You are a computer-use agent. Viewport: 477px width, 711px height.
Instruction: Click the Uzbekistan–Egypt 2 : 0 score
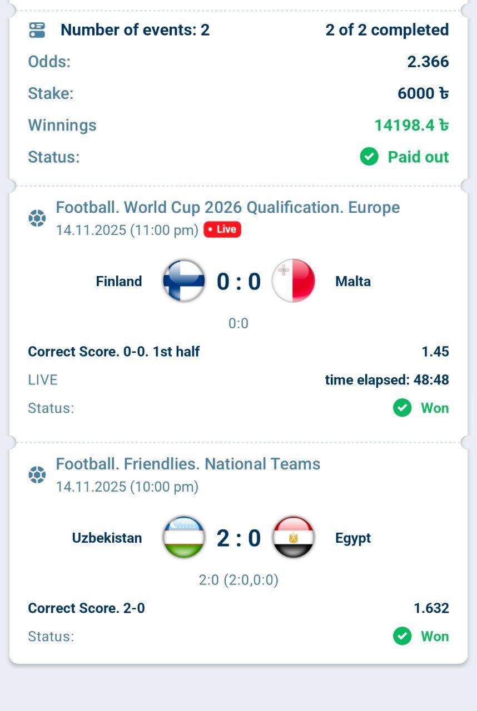pos(238,538)
